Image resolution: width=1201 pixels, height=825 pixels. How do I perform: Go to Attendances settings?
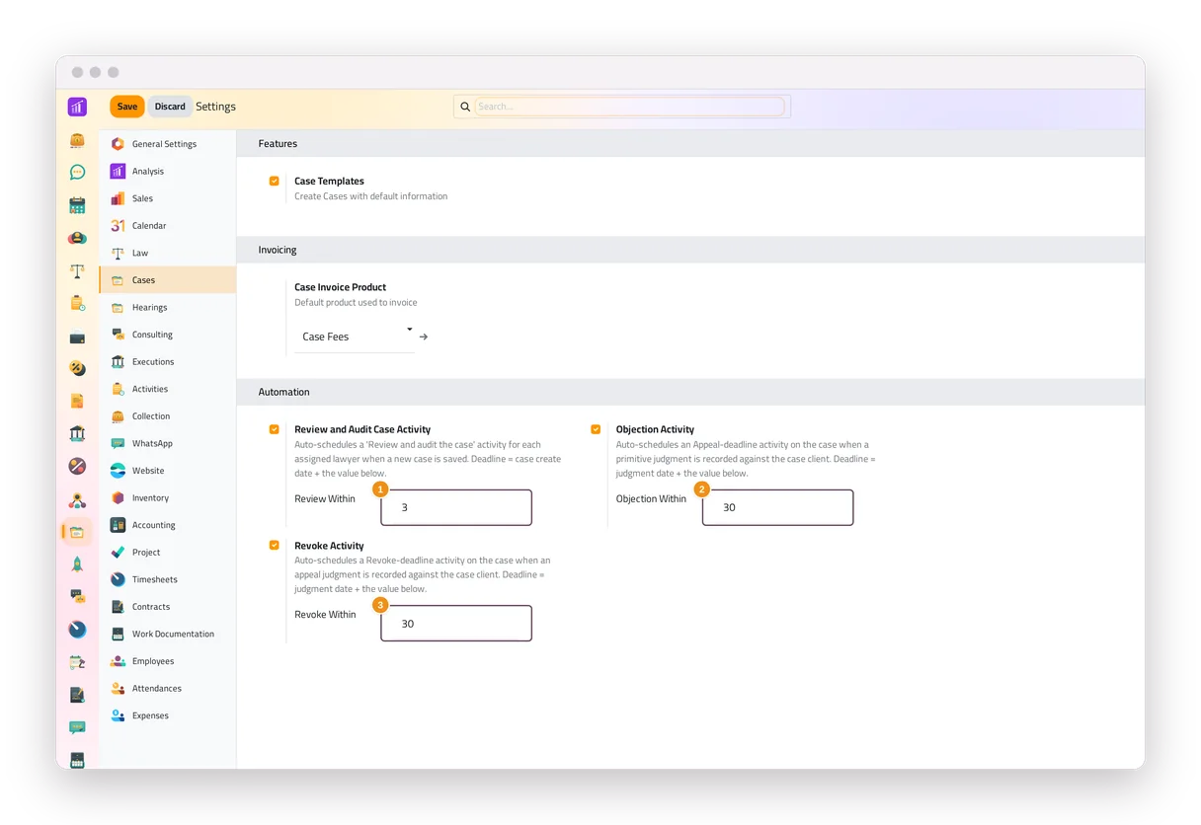point(167,689)
